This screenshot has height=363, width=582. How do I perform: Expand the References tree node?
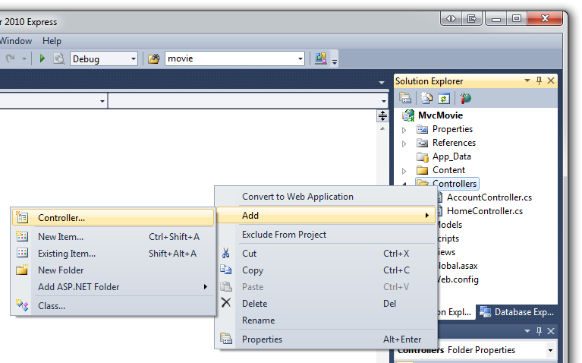[404, 143]
